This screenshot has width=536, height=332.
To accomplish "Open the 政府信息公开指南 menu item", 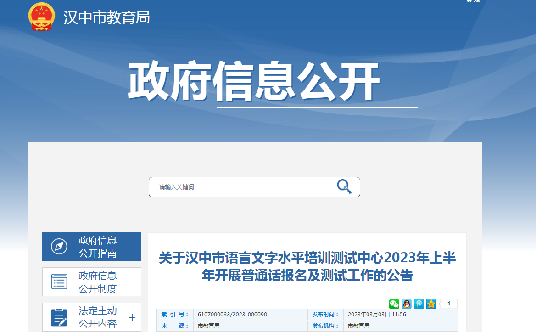I will point(97,247).
